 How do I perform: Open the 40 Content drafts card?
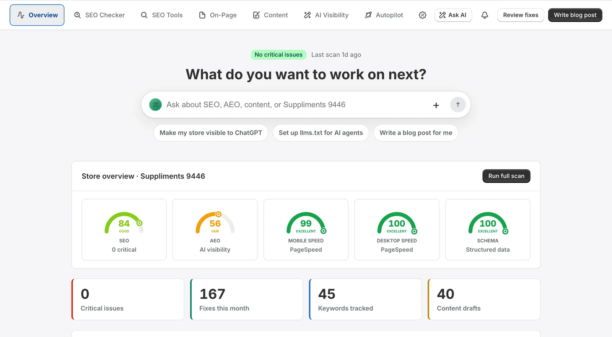pyautogui.click(x=484, y=299)
